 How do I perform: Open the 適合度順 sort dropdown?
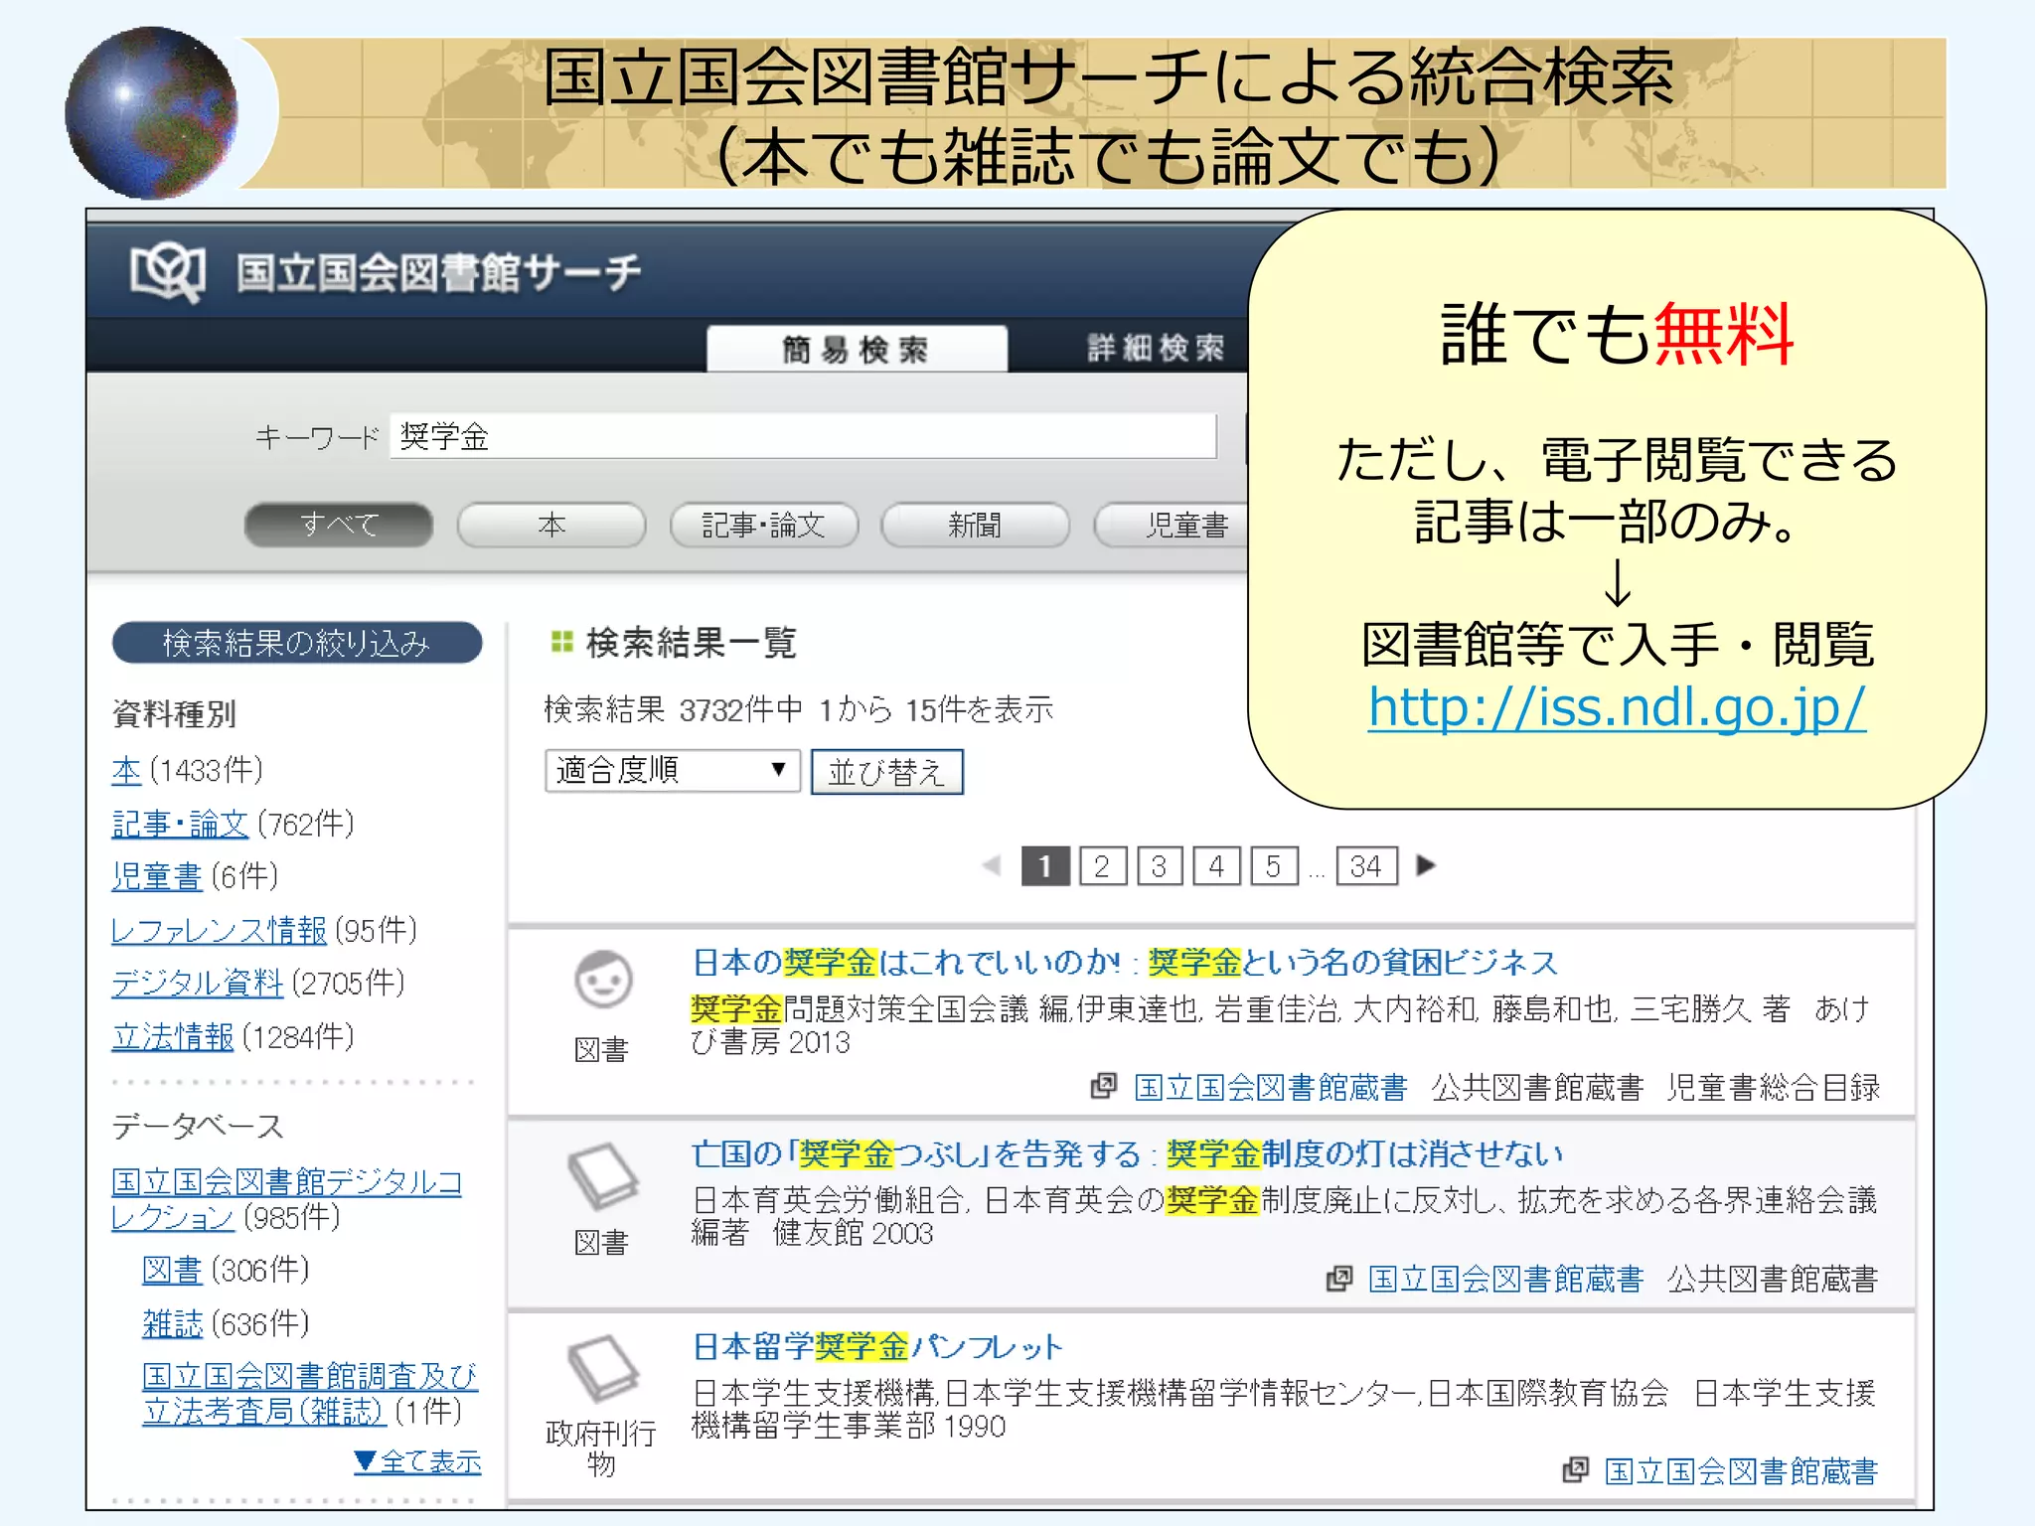(673, 770)
